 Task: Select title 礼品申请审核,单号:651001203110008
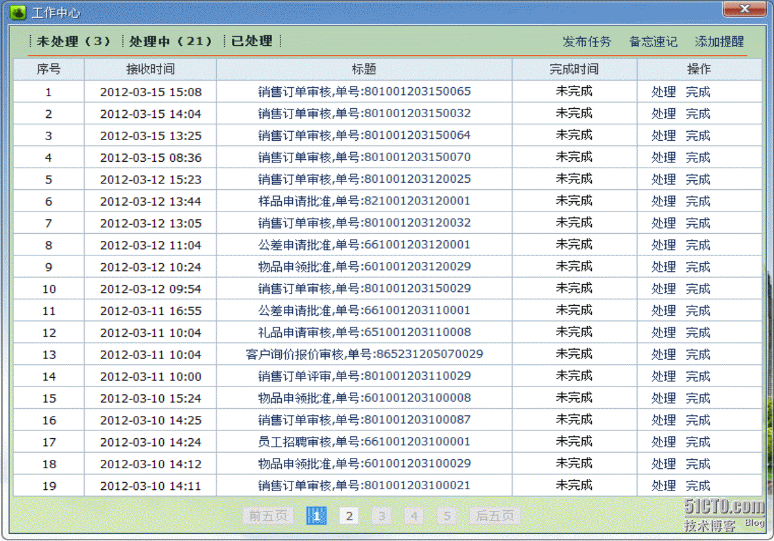pos(364,332)
